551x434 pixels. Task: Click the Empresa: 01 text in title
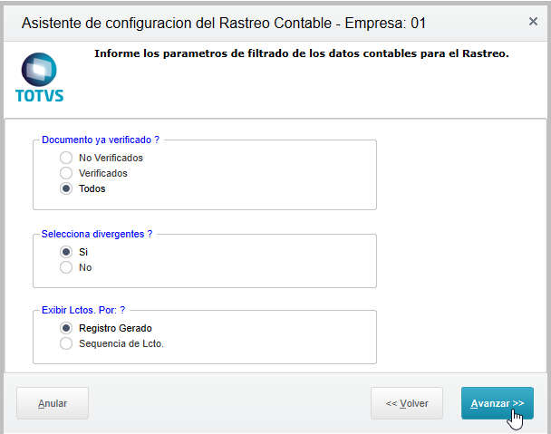[x=385, y=24]
